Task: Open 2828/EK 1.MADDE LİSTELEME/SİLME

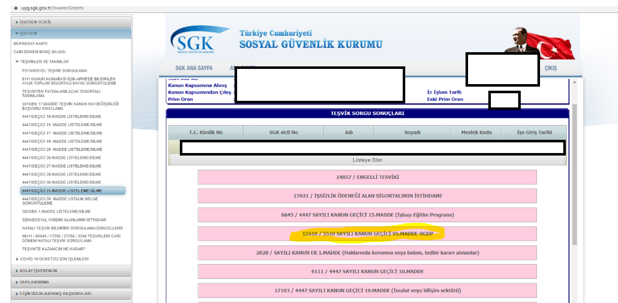Action: (x=56, y=211)
